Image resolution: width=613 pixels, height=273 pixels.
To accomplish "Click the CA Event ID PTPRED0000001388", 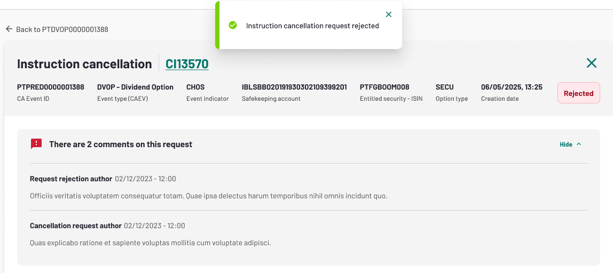I will click(x=50, y=87).
